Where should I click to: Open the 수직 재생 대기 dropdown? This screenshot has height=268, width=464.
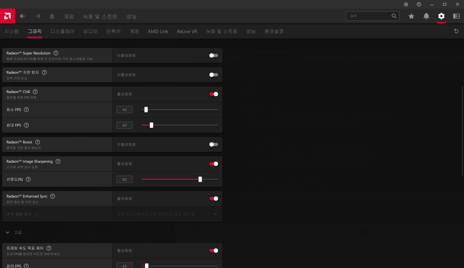[167, 214]
